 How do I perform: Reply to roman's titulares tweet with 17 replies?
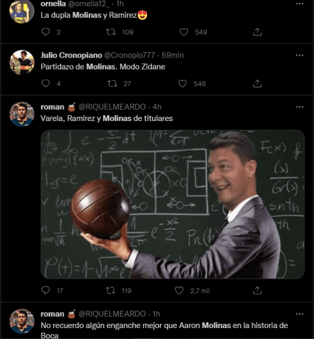46,290
